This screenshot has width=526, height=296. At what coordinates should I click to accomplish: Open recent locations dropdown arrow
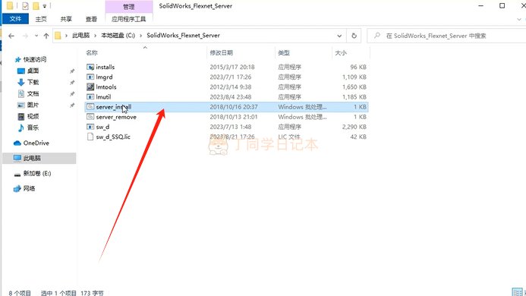click(36, 36)
